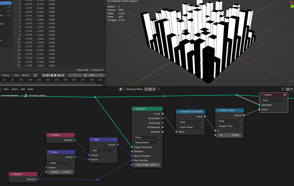Click the Normal node output socket
294x186 pixels.
37,179
